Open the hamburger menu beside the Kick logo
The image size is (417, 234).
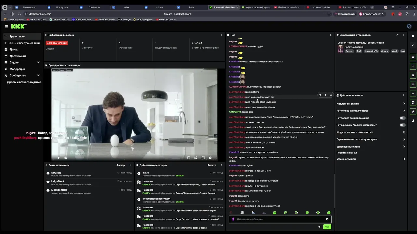(6, 26)
